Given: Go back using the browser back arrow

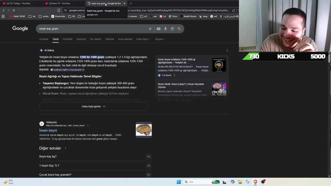Looking at the screenshot, I should click(3, 10).
